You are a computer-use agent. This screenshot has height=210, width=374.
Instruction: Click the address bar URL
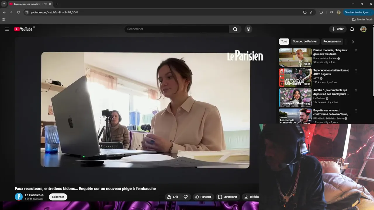pos(54,12)
